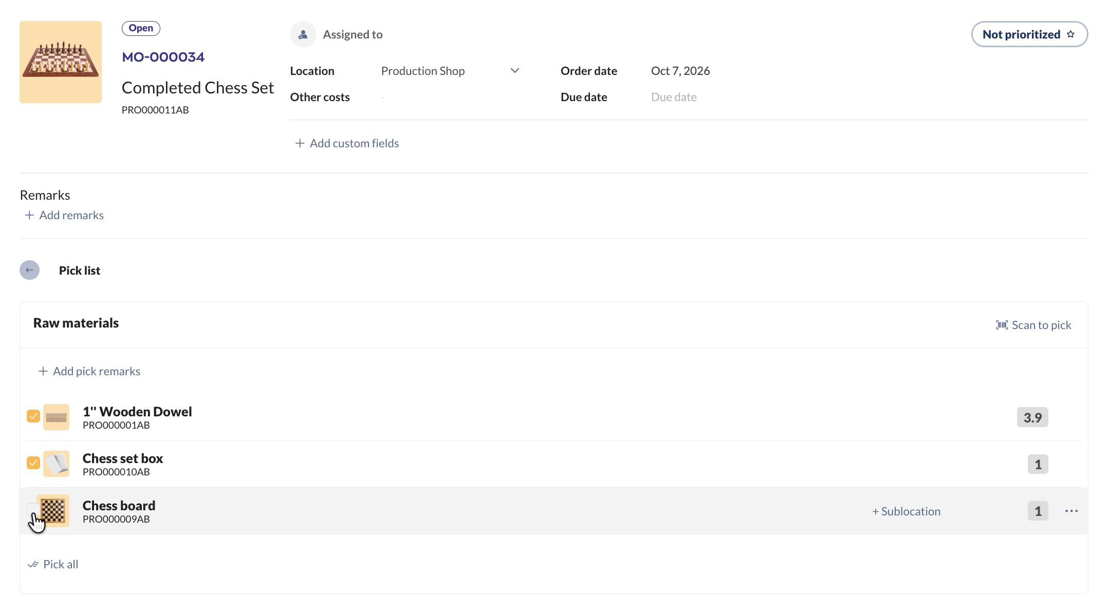Uncheck the 1'' Wooden Dowel checkbox
Screen dimensions: 1109x614
point(33,416)
